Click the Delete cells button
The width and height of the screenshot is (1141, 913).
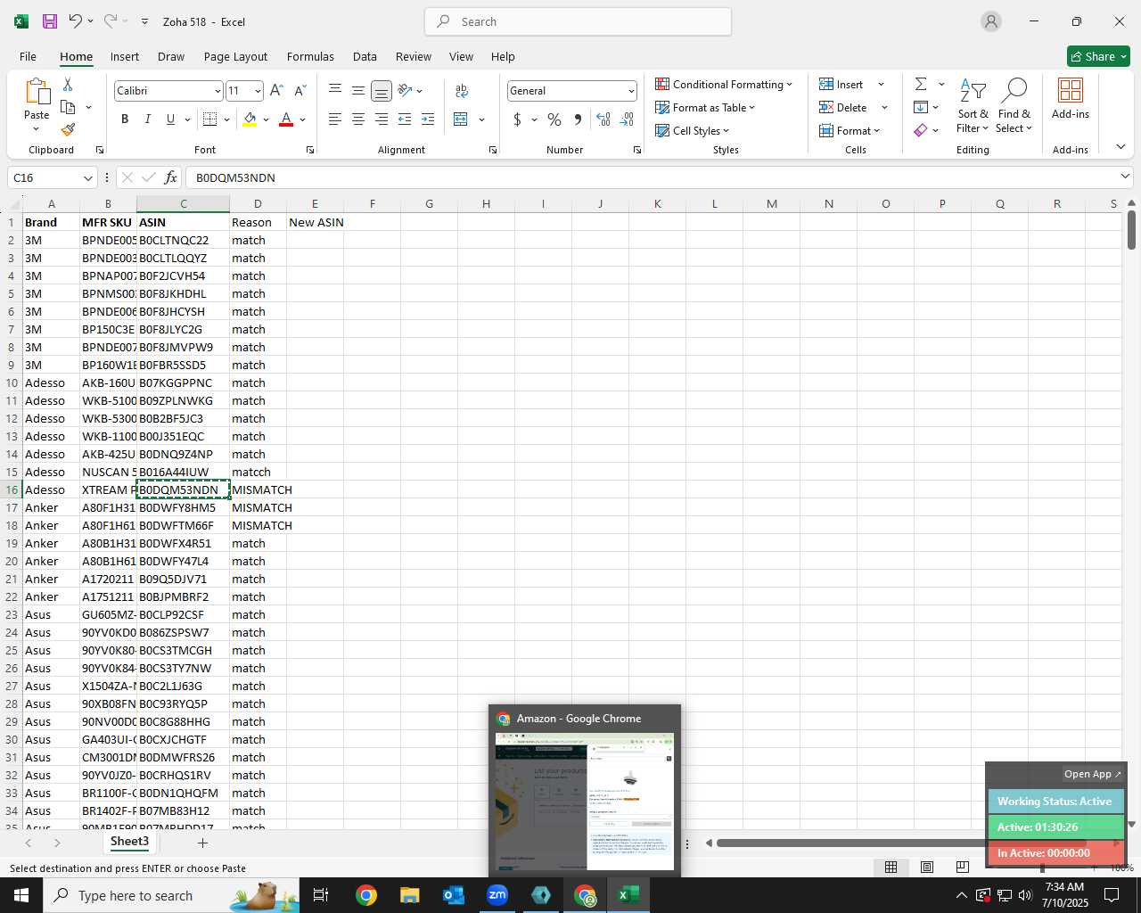843,108
